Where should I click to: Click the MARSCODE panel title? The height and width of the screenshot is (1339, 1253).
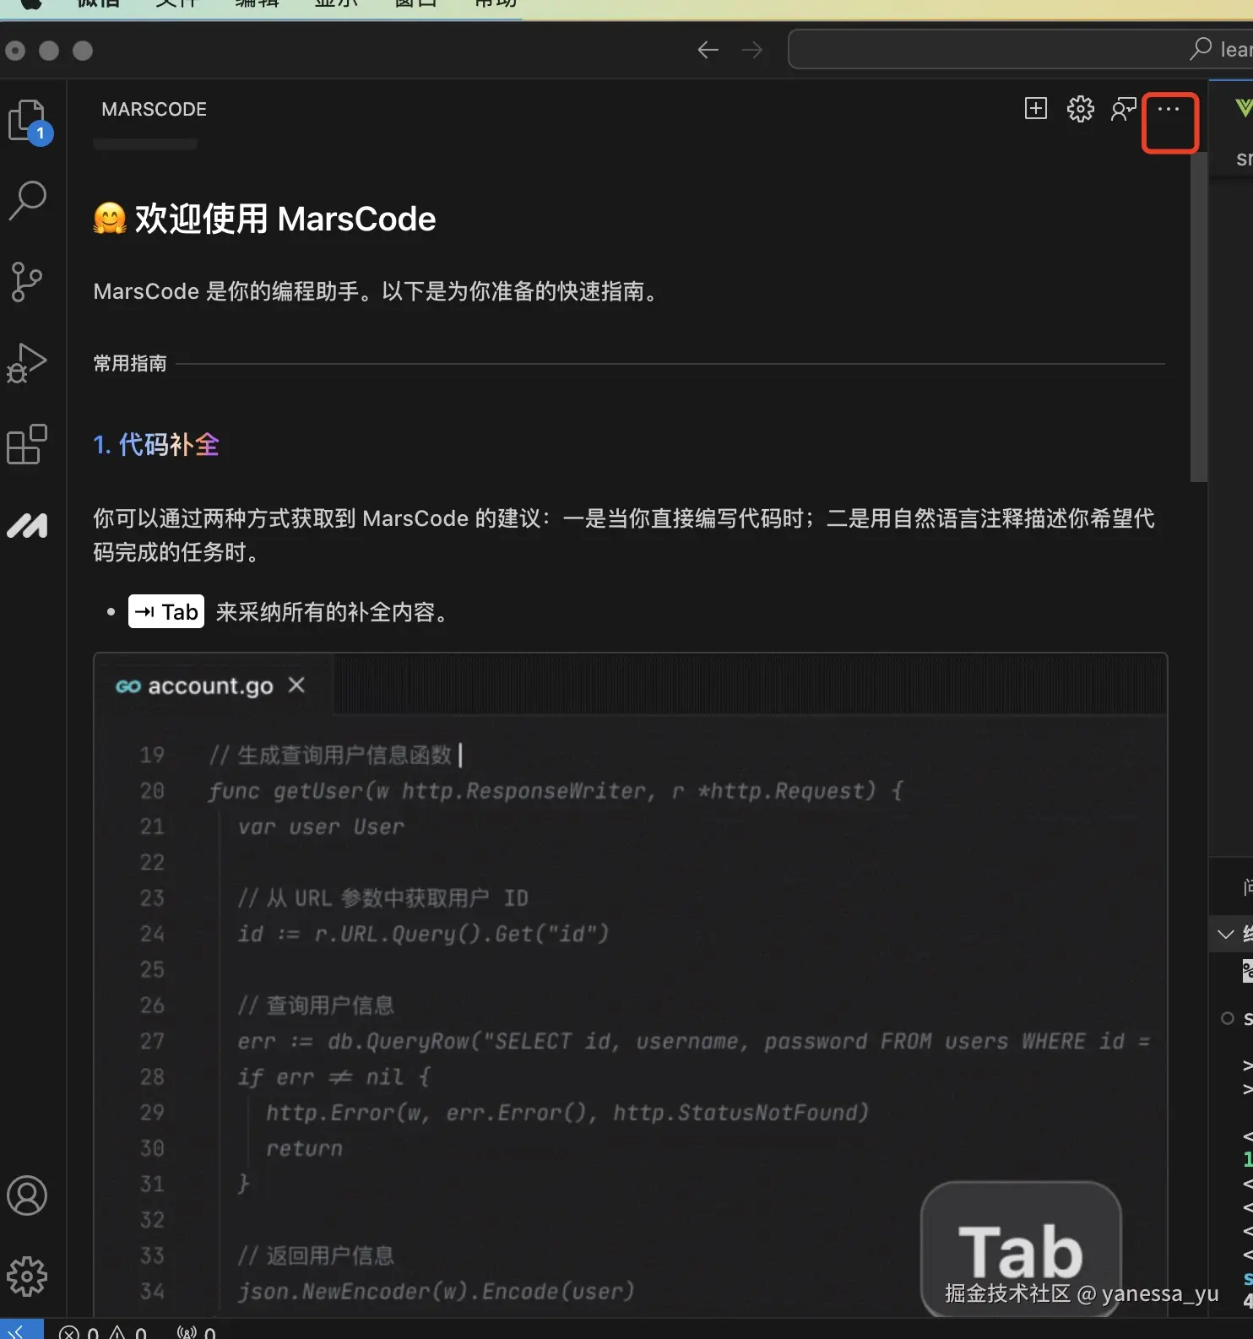(155, 109)
